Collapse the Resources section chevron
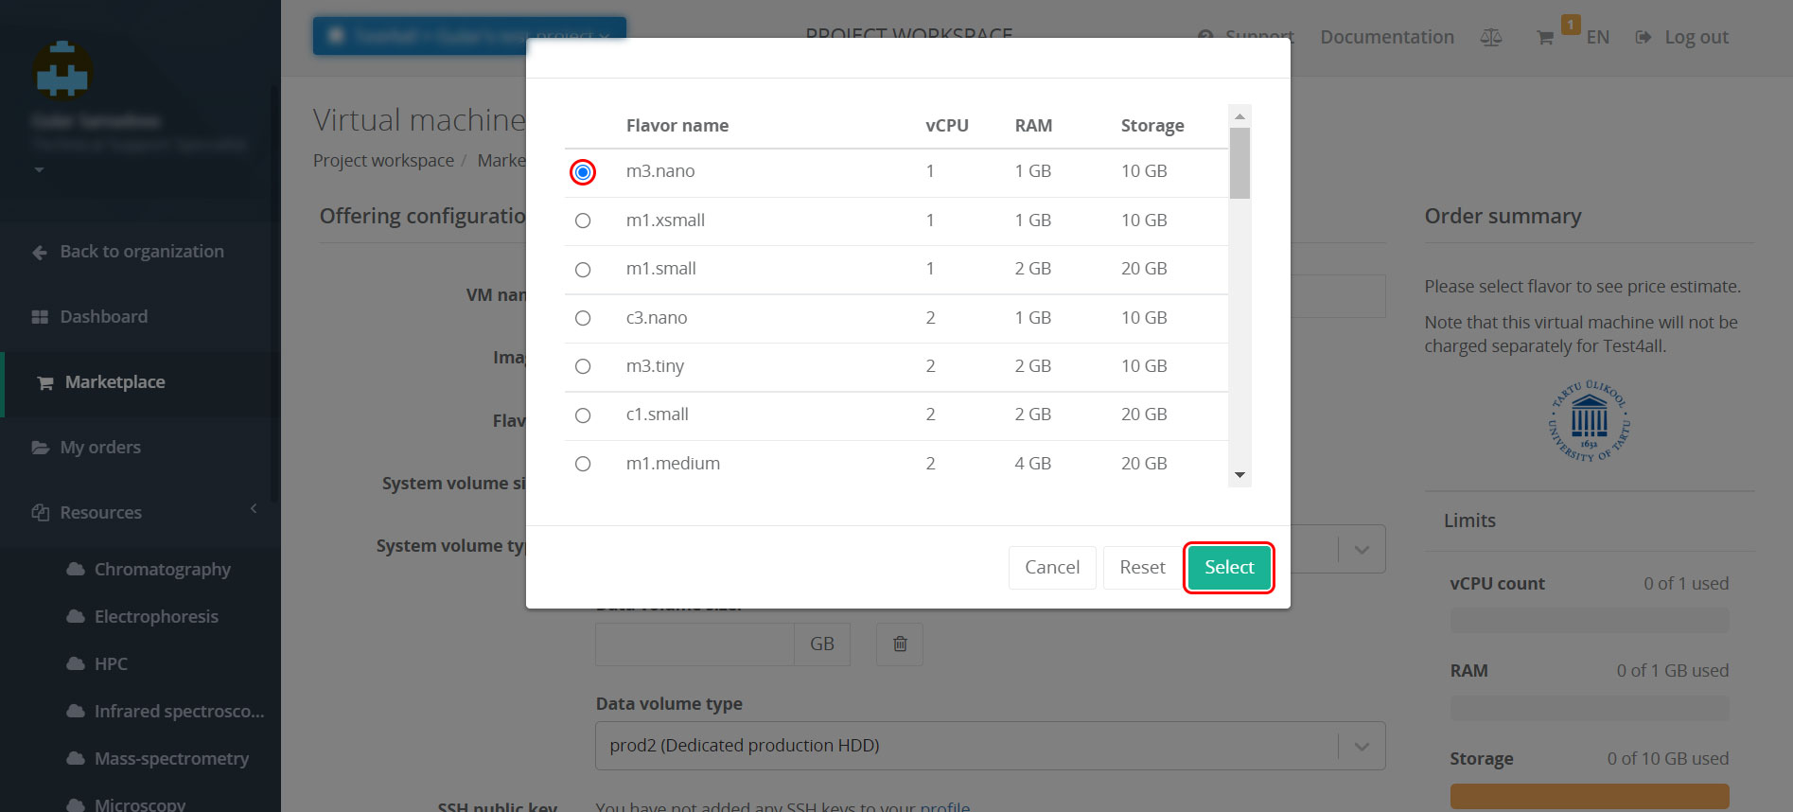The height and width of the screenshot is (812, 1793). pos(254,509)
